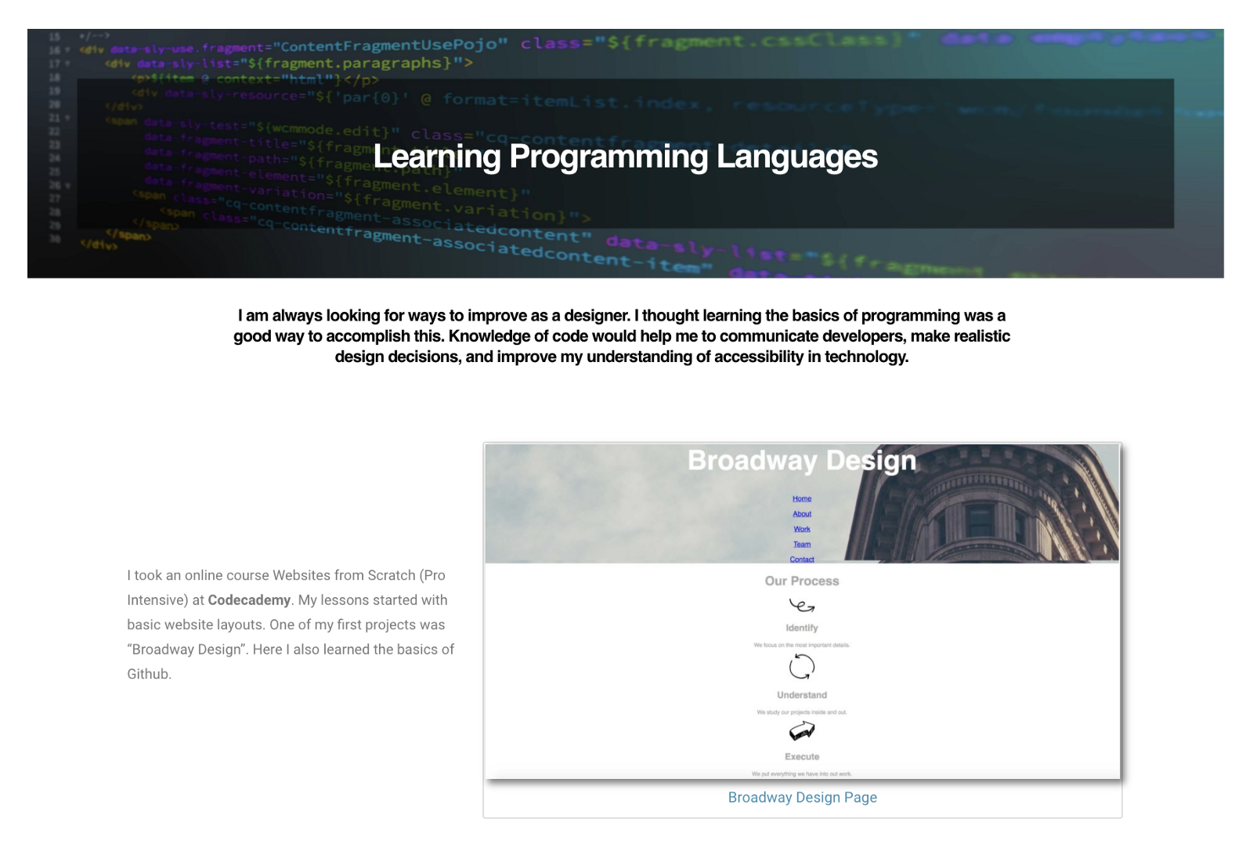The height and width of the screenshot is (855, 1253).
Task: Click the Identify label
Action: pyautogui.click(x=802, y=628)
